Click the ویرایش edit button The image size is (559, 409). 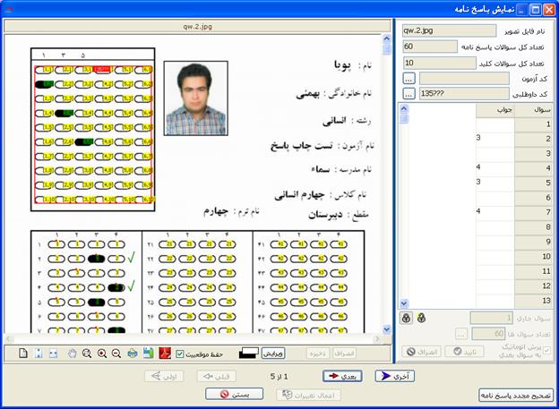pos(273,354)
